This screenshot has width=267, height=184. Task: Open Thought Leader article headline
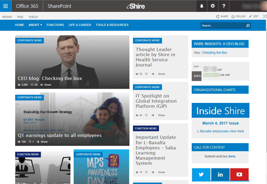click(x=155, y=57)
